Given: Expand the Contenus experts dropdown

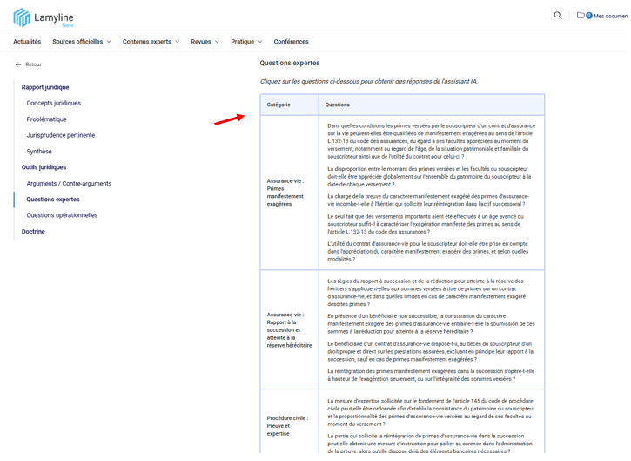Looking at the screenshot, I should pos(151,42).
